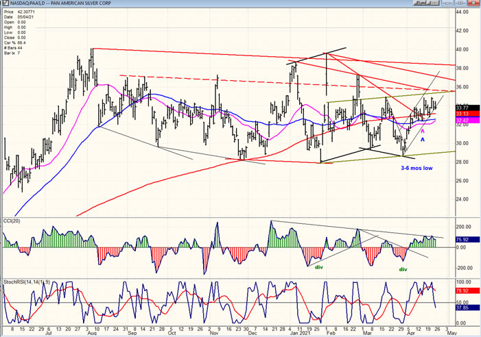
Task: Click the 28.00 price axis label
Action: 462,162
